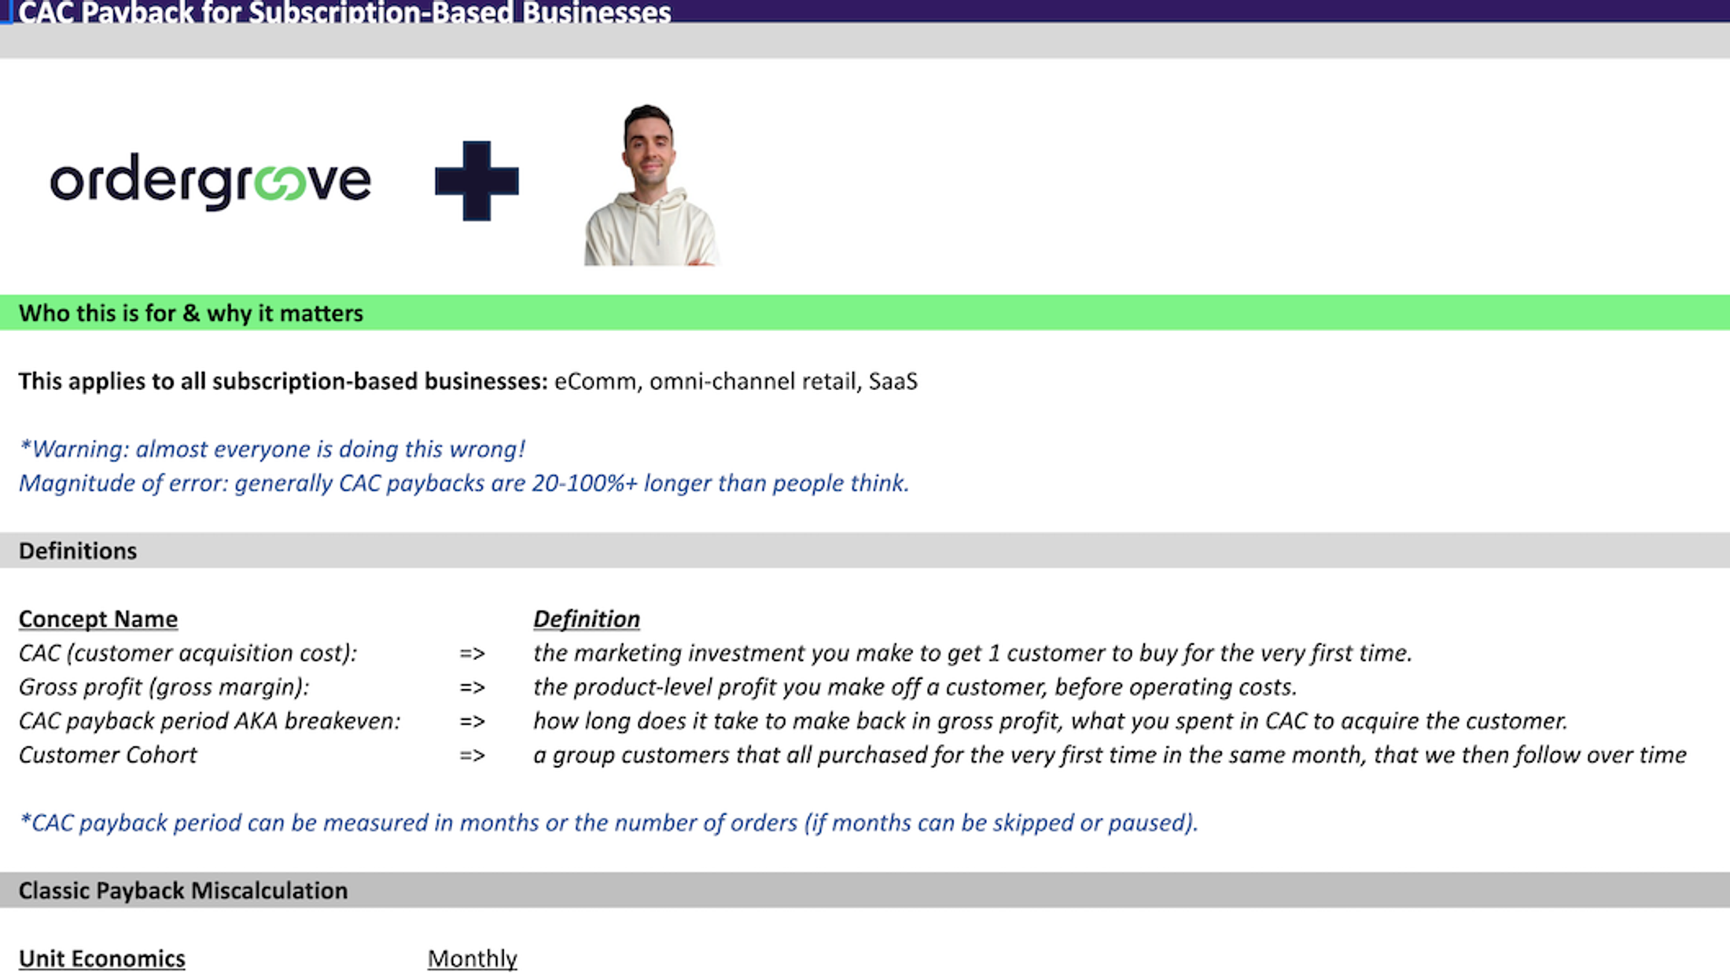Click the 'Customer Cohort' cell
Screen dimensions: 1730x973
[x=108, y=755]
